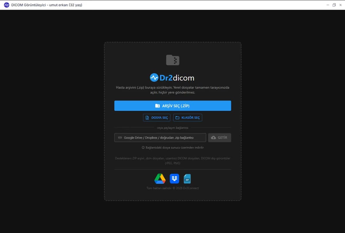Click the GETİR button text
Screen dimensions: 345x233
point(223,138)
